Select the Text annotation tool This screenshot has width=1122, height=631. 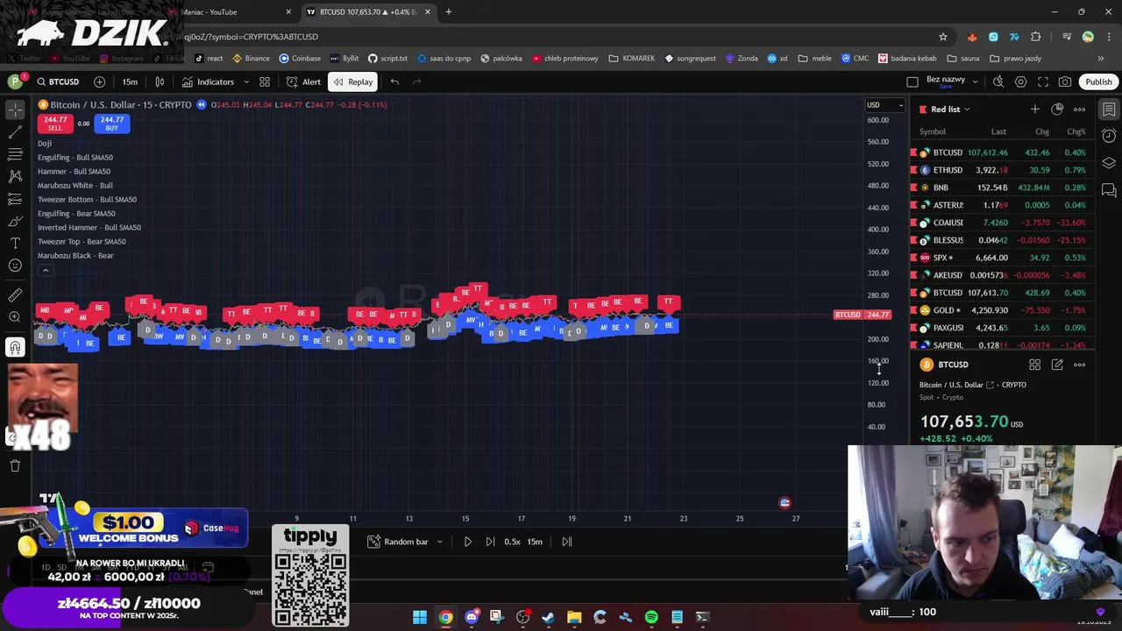point(15,243)
